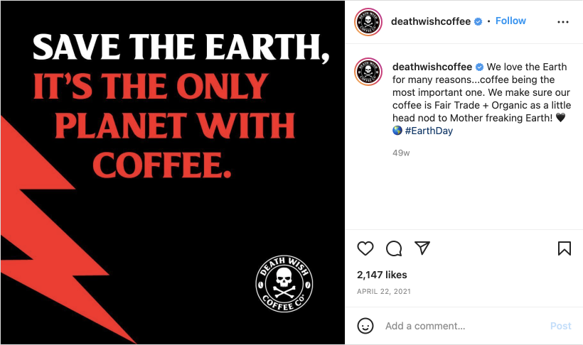Click the Death Wish Coffee logo image
This screenshot has width=583, height=345.
[284, 284]
